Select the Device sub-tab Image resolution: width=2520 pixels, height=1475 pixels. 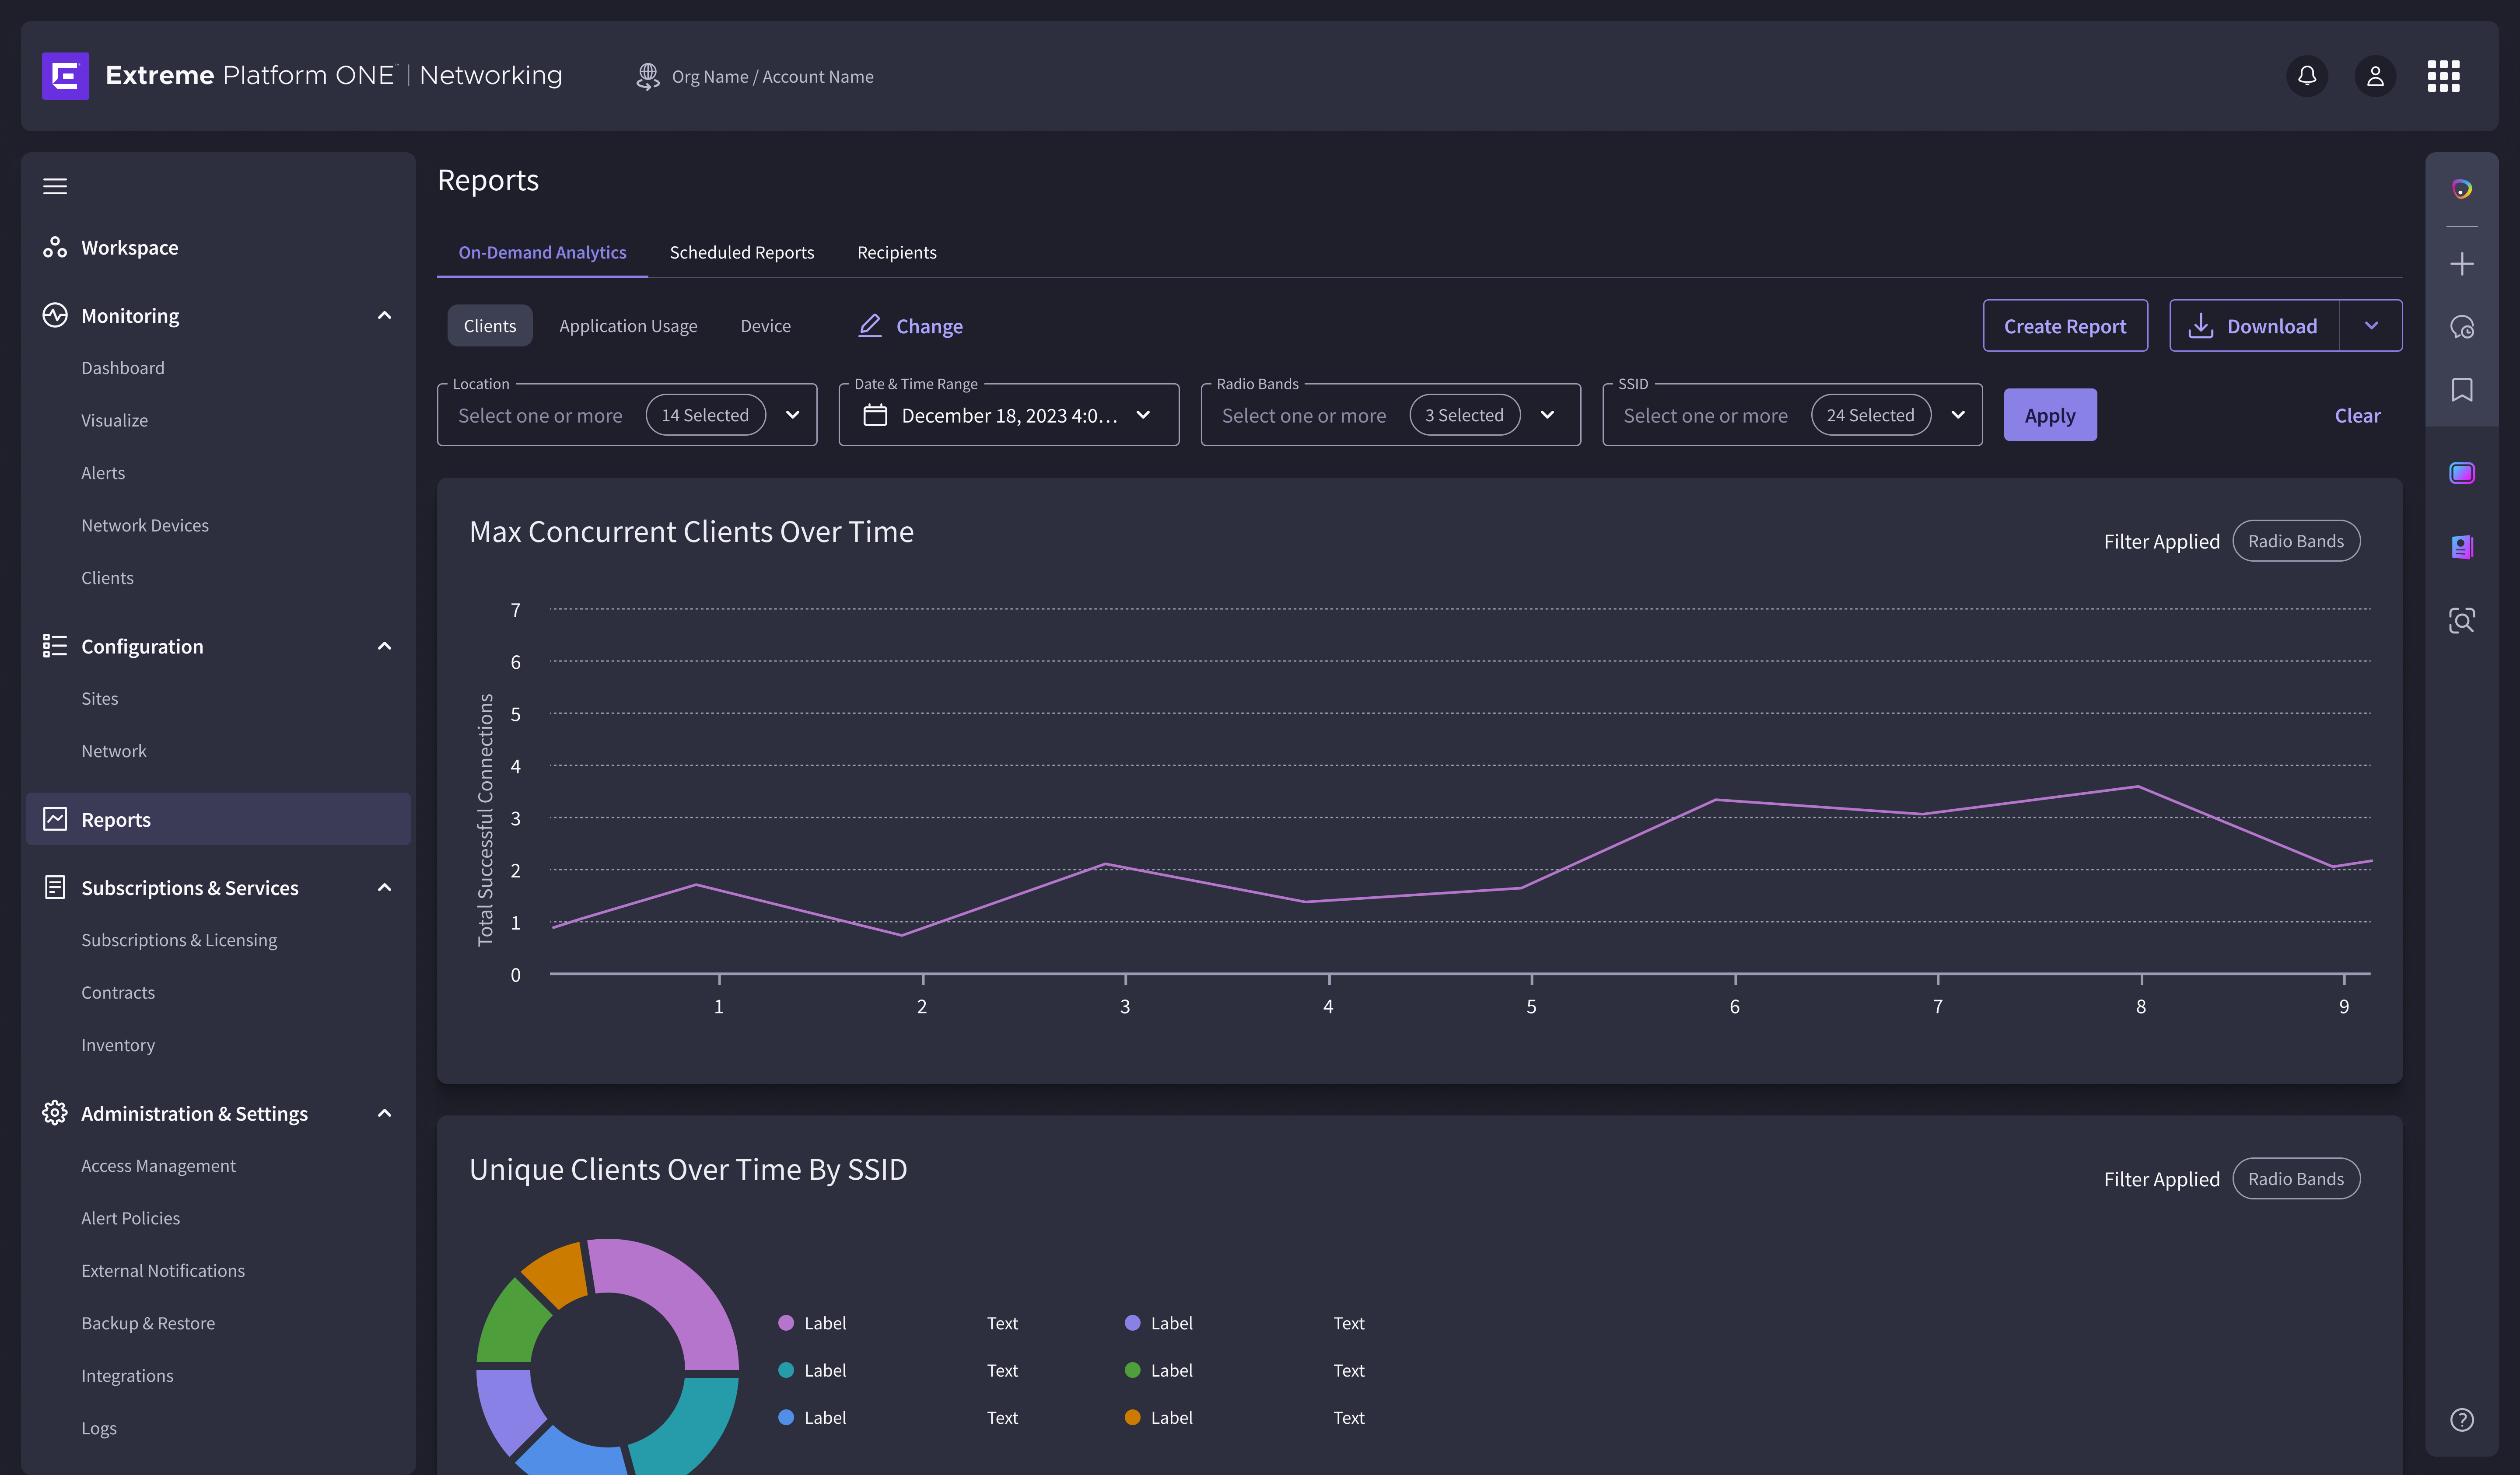(x=765, y=326)
